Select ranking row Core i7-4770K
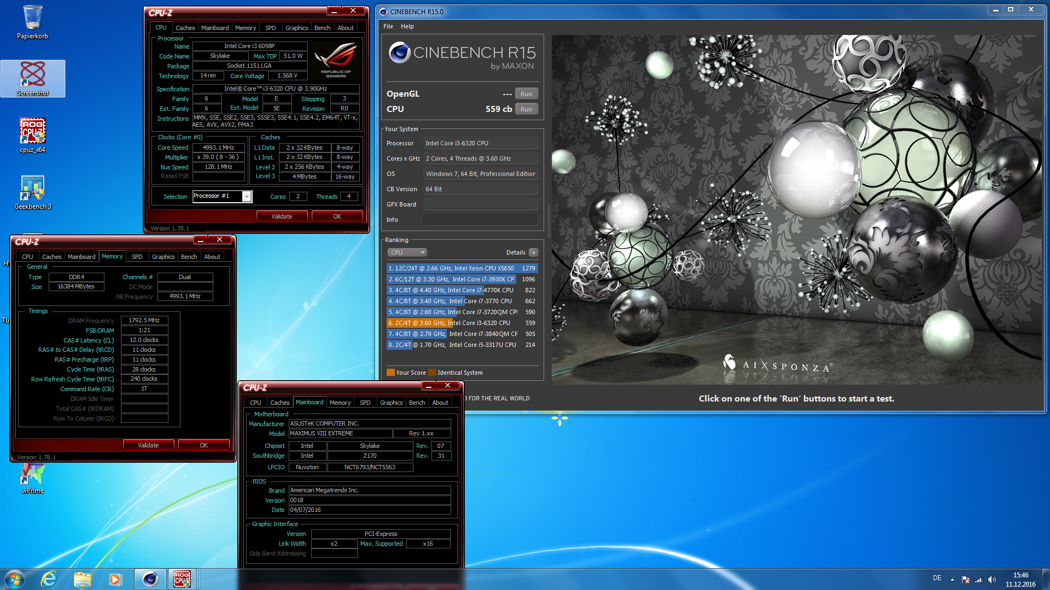1050x590 pixels. point(462,290)
